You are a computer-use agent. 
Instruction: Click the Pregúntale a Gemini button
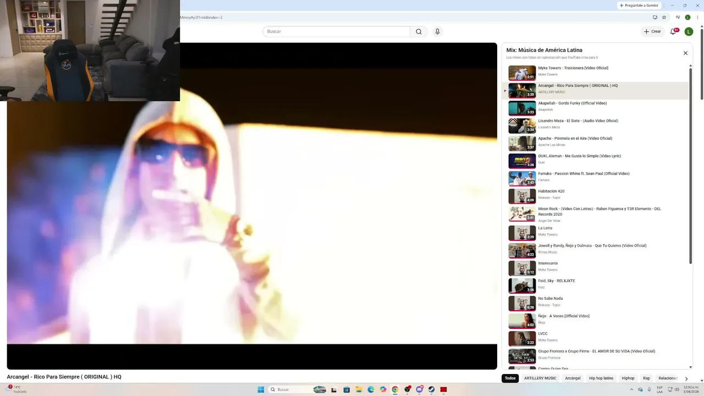(x=639, y=5)
